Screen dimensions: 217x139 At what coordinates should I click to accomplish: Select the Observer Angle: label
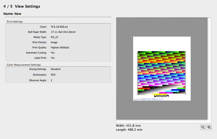click(x=38, y=80)
